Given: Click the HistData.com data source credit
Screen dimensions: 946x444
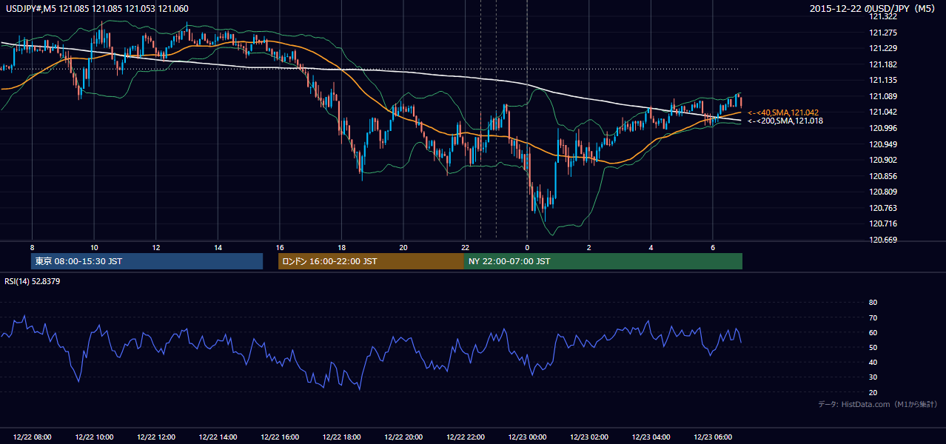Looking at the screenshot, I should pyautogui.click(x=878, y=404).
